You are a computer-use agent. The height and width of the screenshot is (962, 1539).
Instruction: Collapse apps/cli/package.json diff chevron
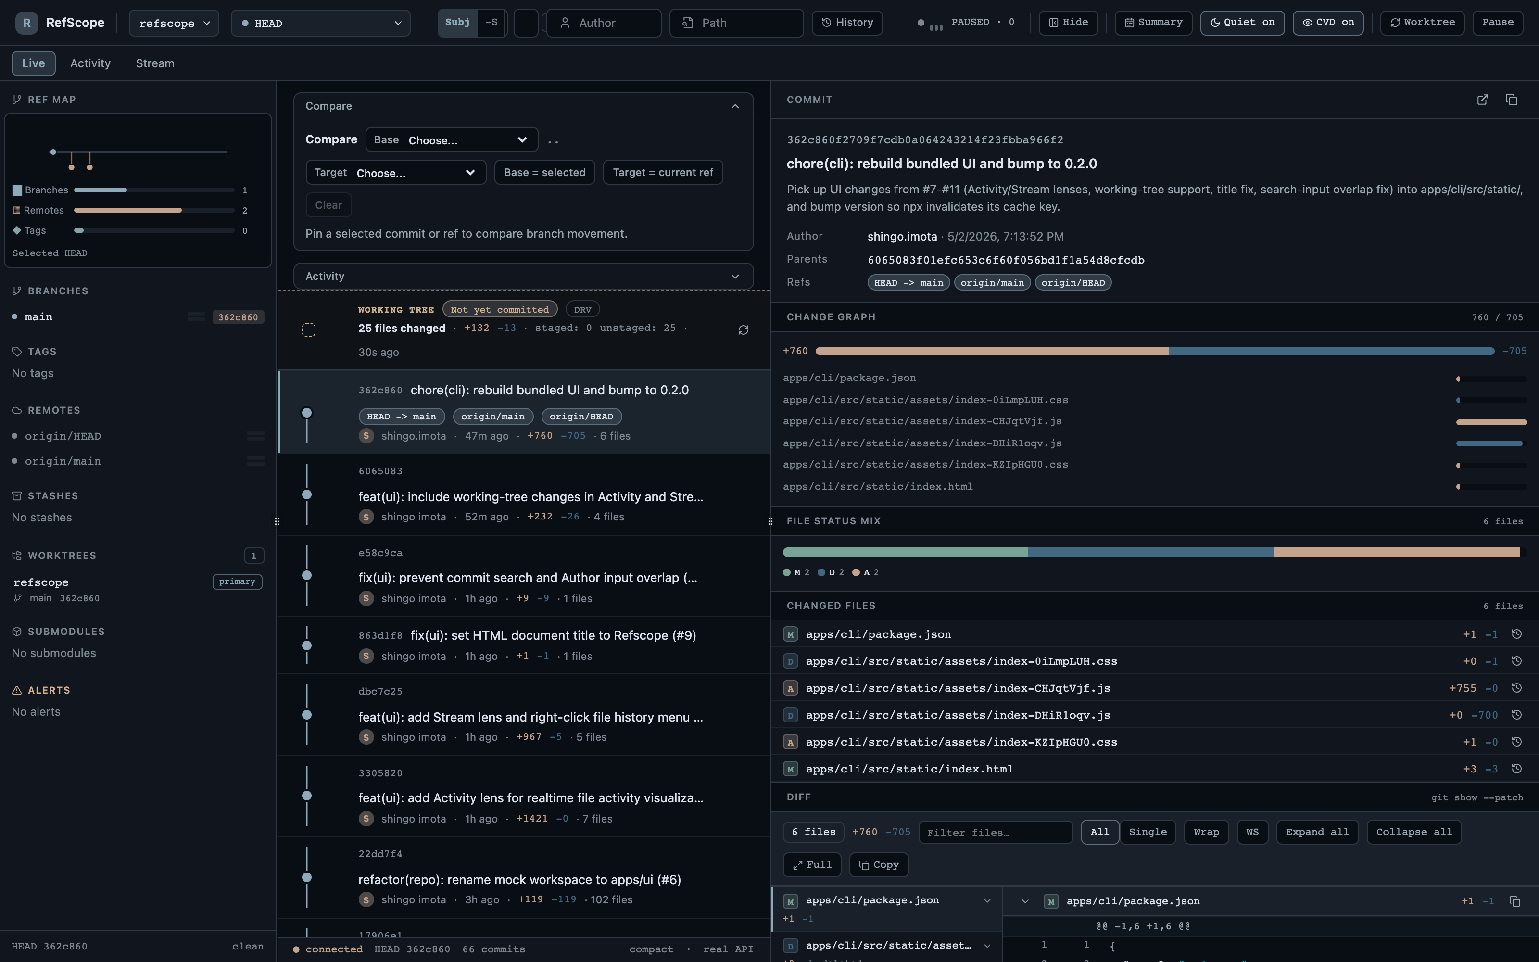click(x=1025, y=901)
